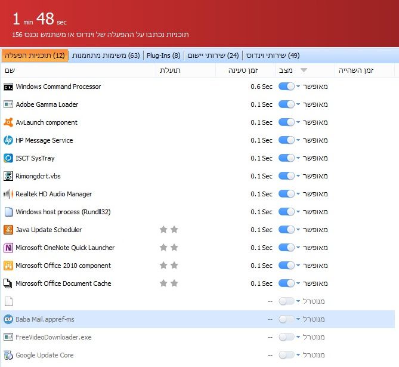Sort by זמן השהייה column header
This screenshot has height=367, width=399.
(x=364, y=70)
